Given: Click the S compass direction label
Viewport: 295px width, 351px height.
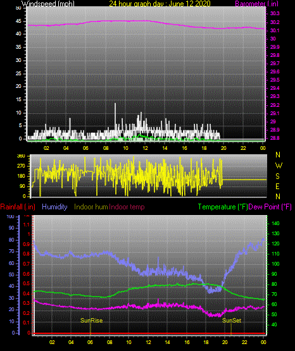Looking at the screenshot, I should [x=277, y=176].
